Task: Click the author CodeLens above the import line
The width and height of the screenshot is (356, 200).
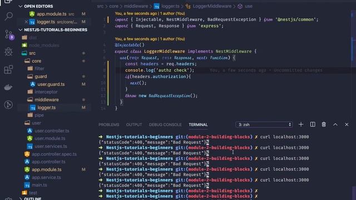Action: click(150, 13)
